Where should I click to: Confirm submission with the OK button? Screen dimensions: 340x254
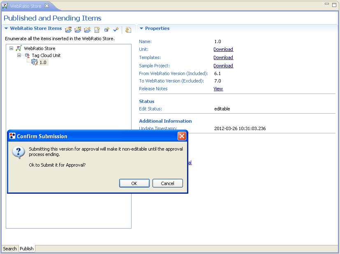[134, 183]
